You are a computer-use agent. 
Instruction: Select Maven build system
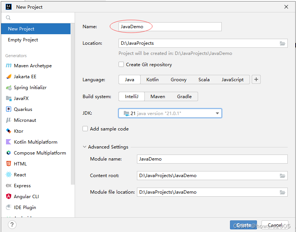coord(158,97)
